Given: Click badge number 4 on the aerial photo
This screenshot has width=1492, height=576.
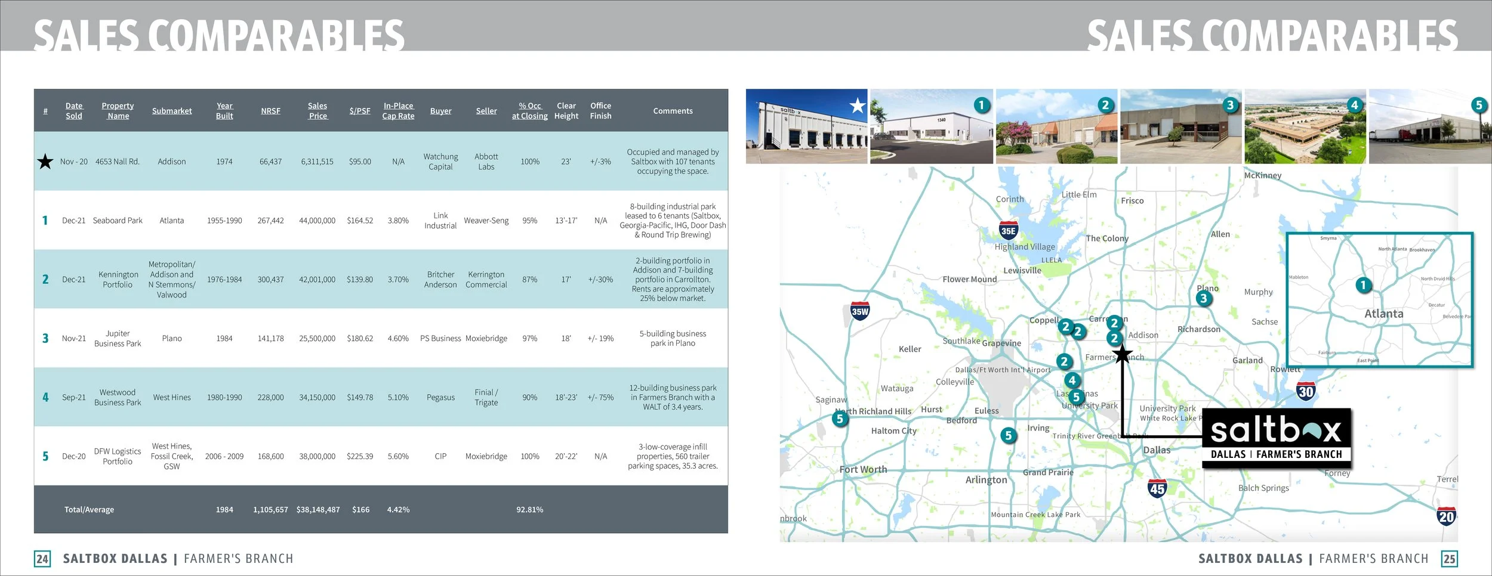Looking at the screenshot, I should coord(1354,106).
